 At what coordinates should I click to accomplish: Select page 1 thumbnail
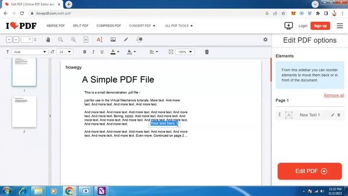point(24,72)
